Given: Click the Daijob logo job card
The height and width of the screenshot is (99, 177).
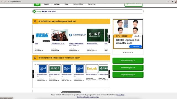Looking at the screenshot, I should tap(92, 68).
